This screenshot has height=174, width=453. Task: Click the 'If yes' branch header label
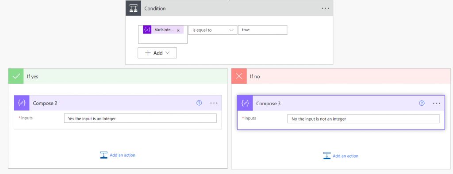point(33,77)
